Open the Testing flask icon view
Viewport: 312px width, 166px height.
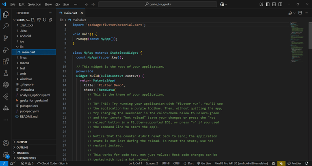pyautogui.click(x=6, y=73)
